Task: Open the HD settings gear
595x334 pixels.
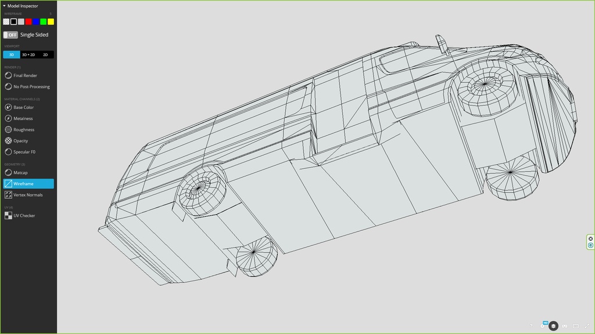Action: (x=543, y=326)
